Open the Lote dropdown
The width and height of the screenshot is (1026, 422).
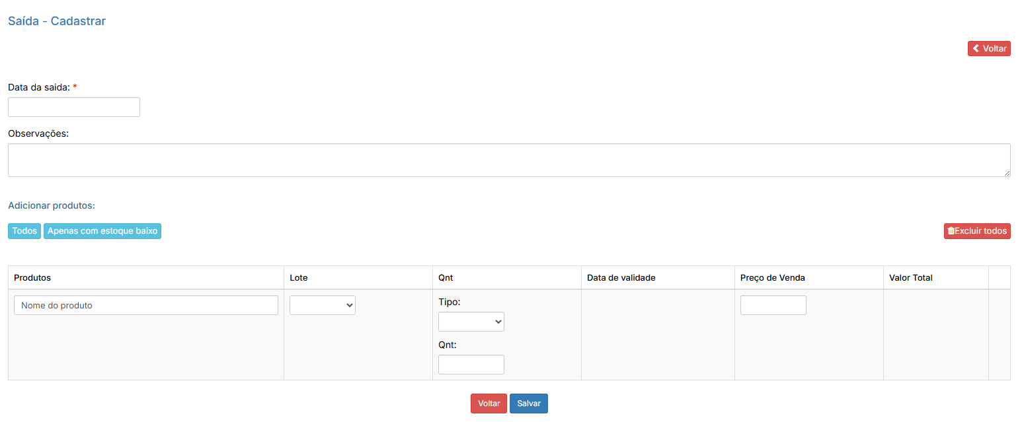[x=323, y=305]
